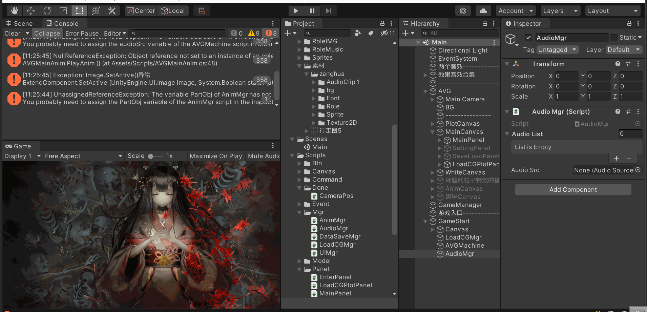This screenshot has width=647, height=312.
Task: Select AVGMachine in Hierarchy
Action: 464,246
